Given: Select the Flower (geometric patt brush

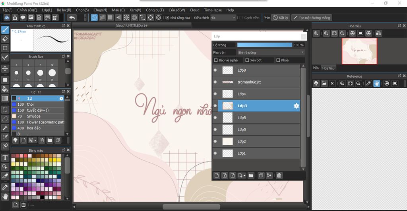Looking at the screenshot, I should 38,122.
